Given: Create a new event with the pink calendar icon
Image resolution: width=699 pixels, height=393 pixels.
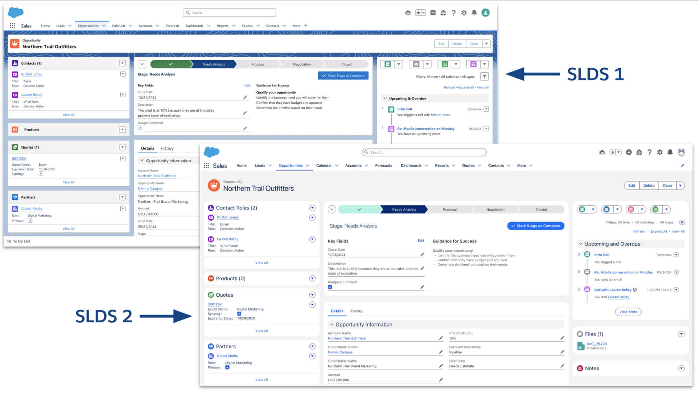Looking at the screenshot, I should click(x=632, y=209).
